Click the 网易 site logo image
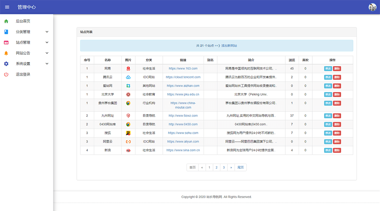 128,68
